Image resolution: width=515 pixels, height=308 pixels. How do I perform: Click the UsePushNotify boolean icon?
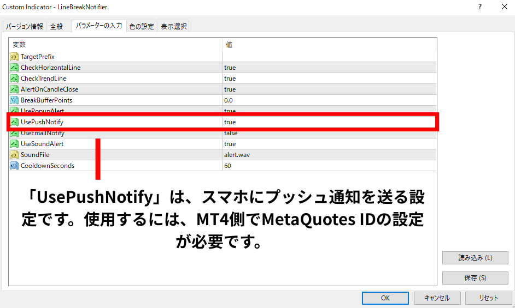(14, 122)
